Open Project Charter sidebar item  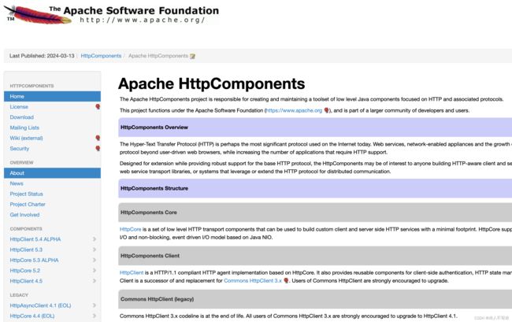coord(28,204)
